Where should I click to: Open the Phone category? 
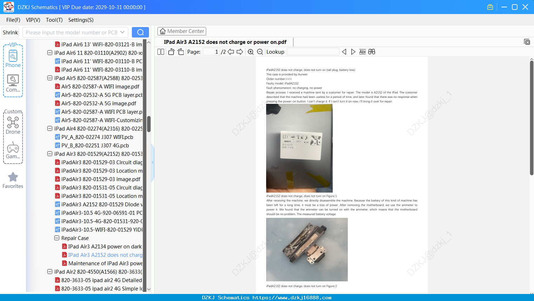click(x=13, y=59)
